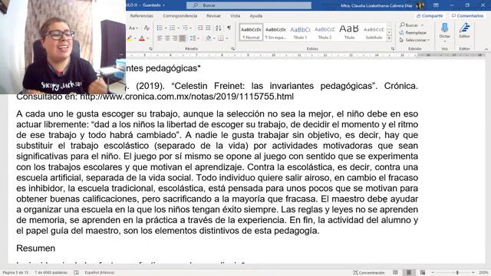Image resolution: width=491 pixels, height=276 pixels.
Task: Switch to the Vista tab
Action: pos(235,16)
